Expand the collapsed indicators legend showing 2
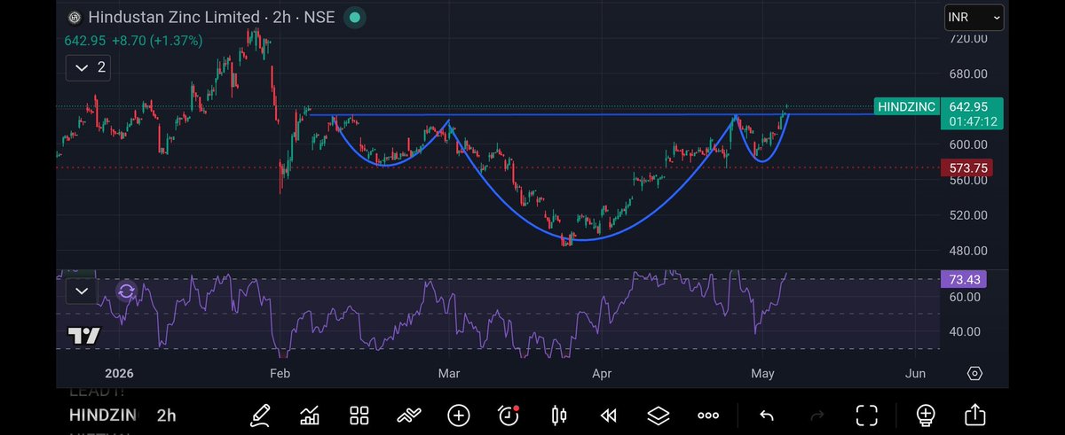The image size is (1065, 435). (88, 67)
